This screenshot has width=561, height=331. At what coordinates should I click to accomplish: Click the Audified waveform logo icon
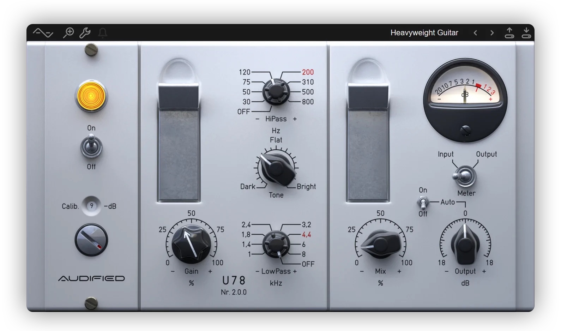click(x=43, y=33)
